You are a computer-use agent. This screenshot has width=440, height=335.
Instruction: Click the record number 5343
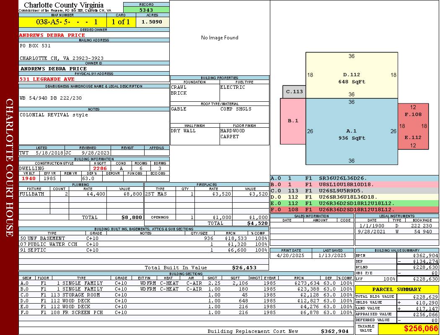pos(146,10)
